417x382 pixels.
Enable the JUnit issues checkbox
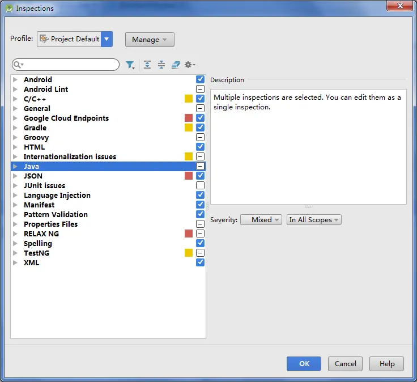coord(200,185)
